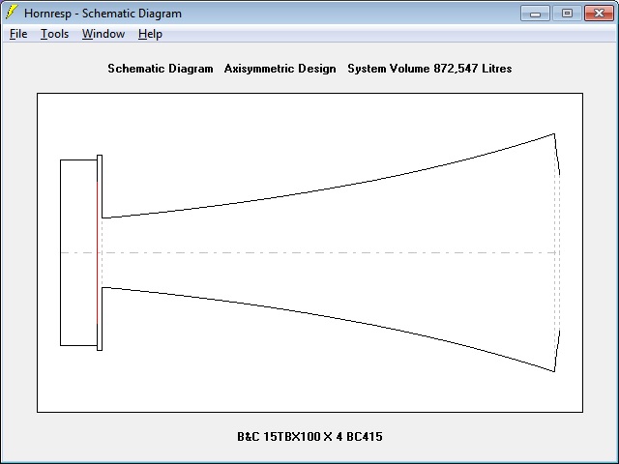
Task: Click the rear chamber rectangle in the schematic
Action: 78,252
